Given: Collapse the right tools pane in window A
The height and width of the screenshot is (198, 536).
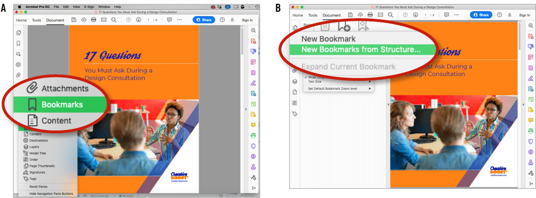Looking at the screenshot, I should 253,188.
